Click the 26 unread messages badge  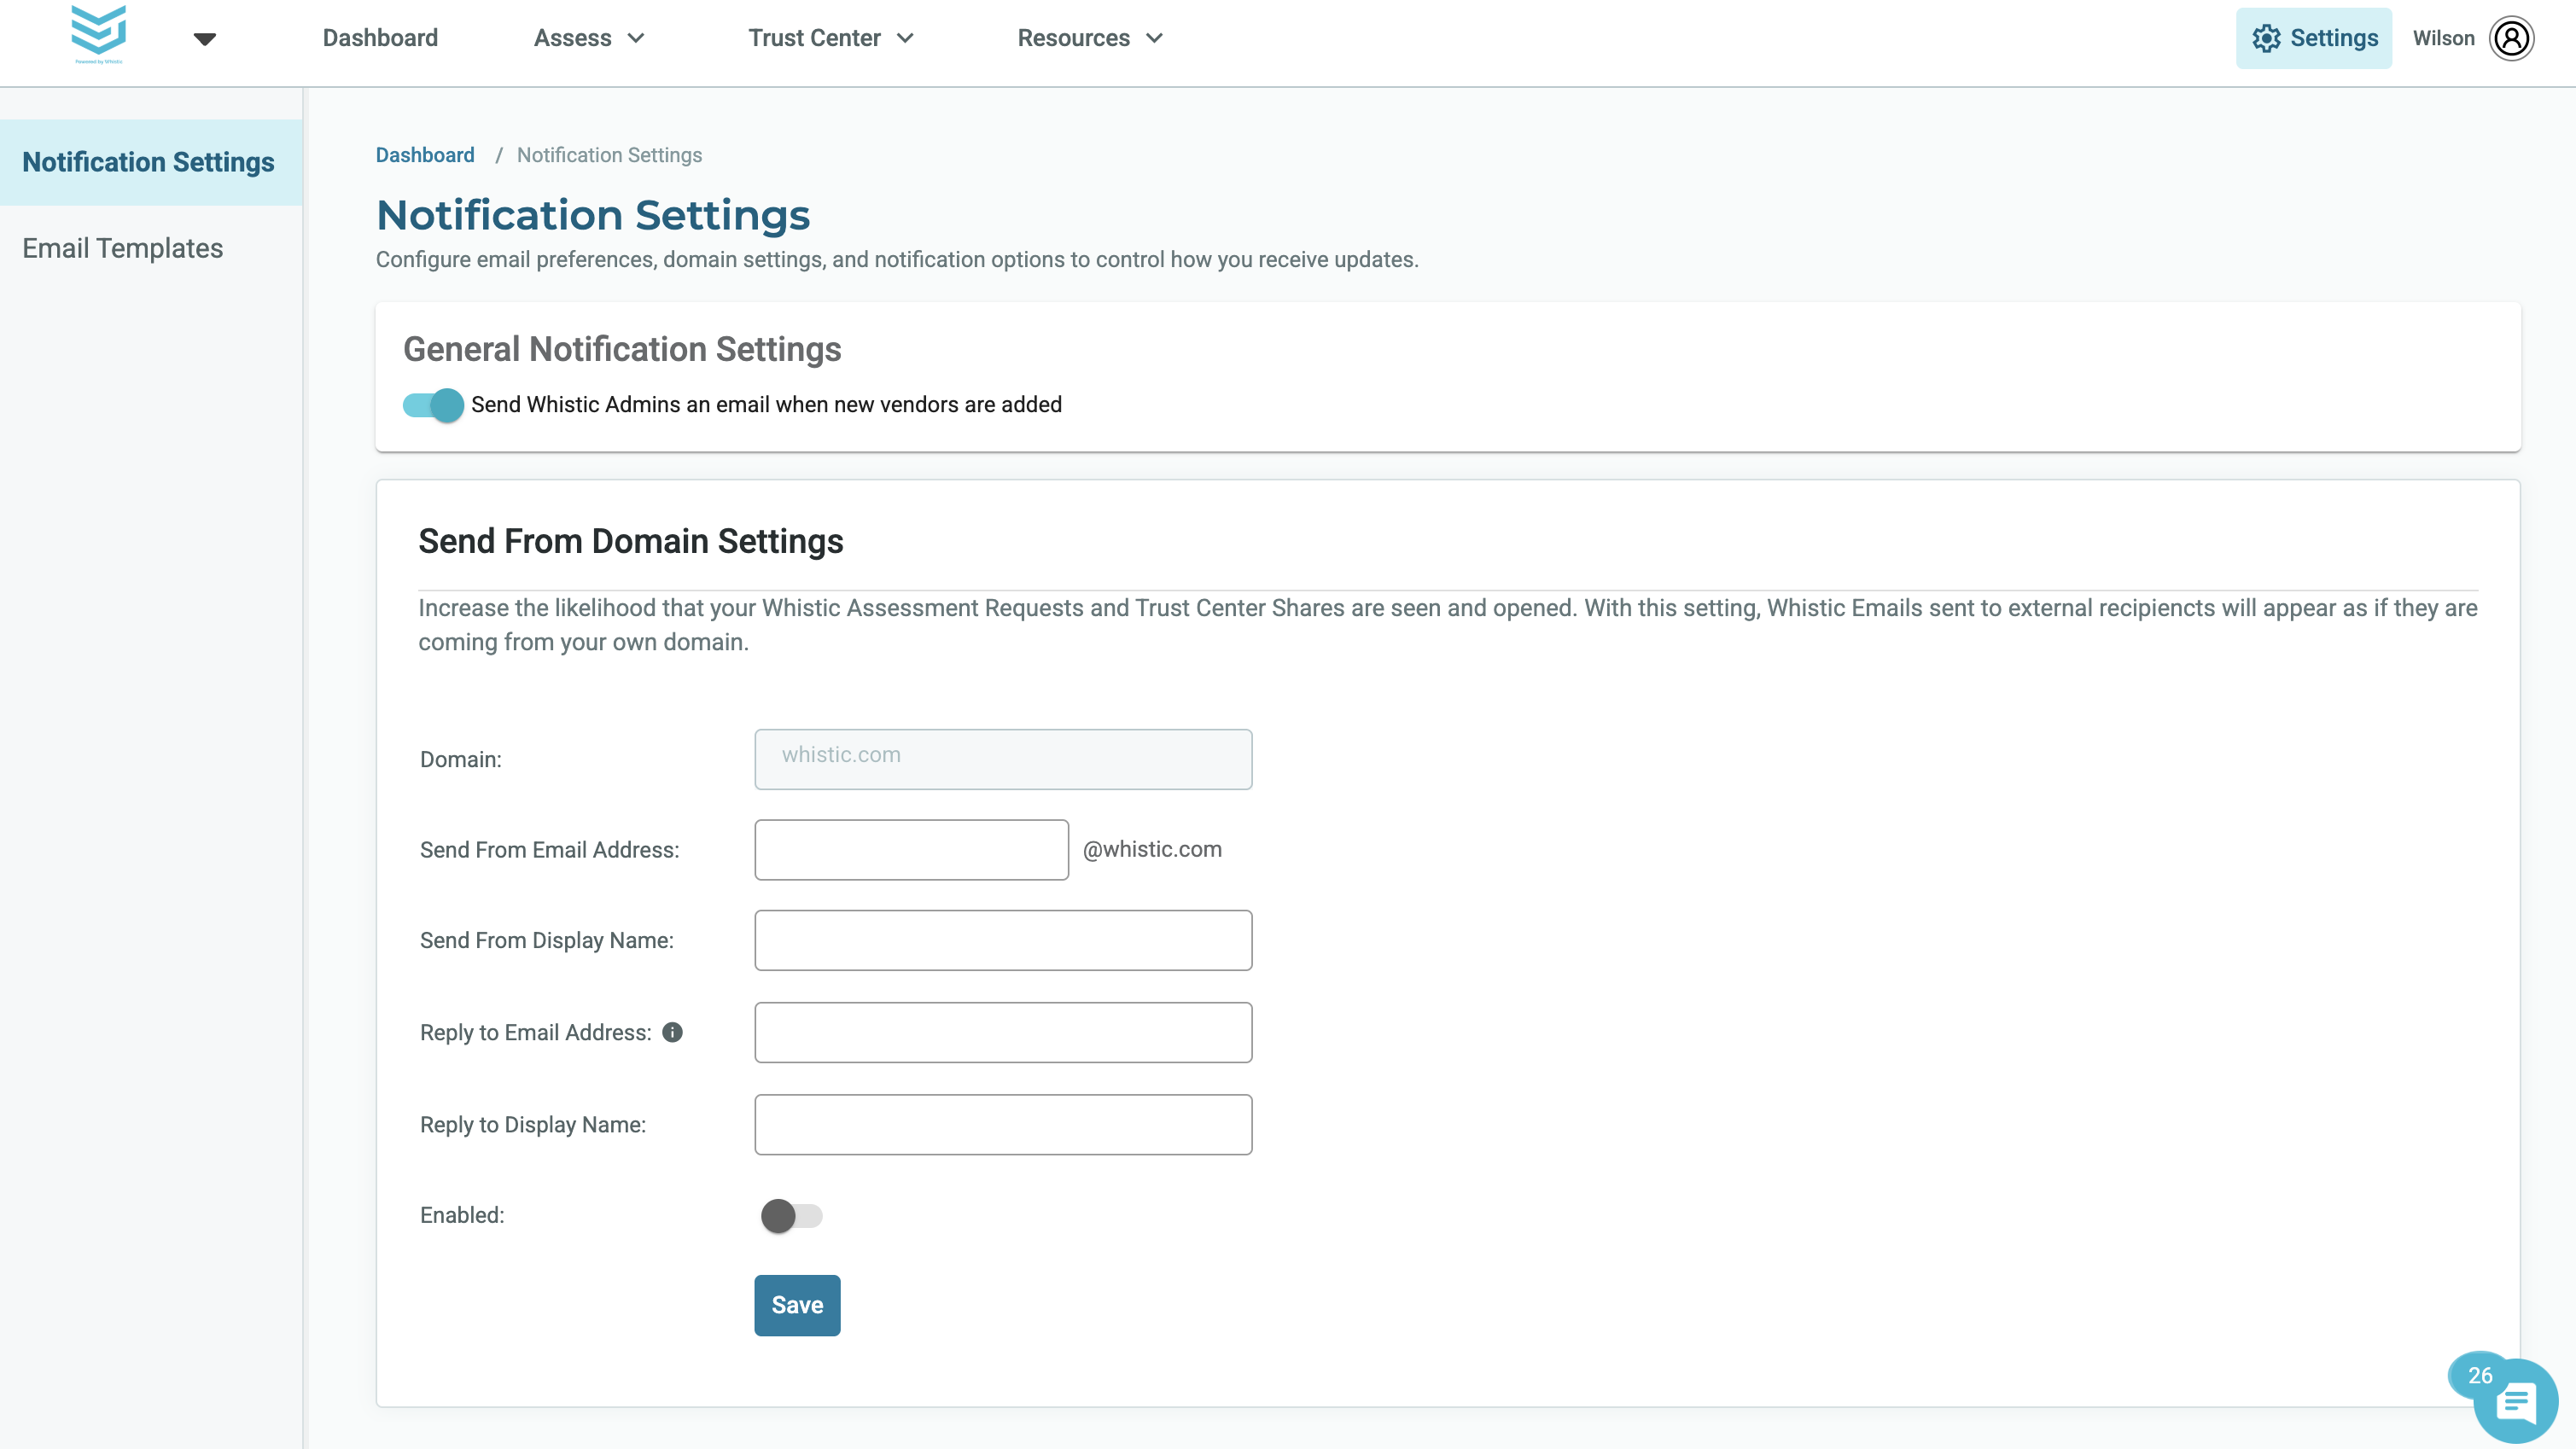coord(2479,1375)
